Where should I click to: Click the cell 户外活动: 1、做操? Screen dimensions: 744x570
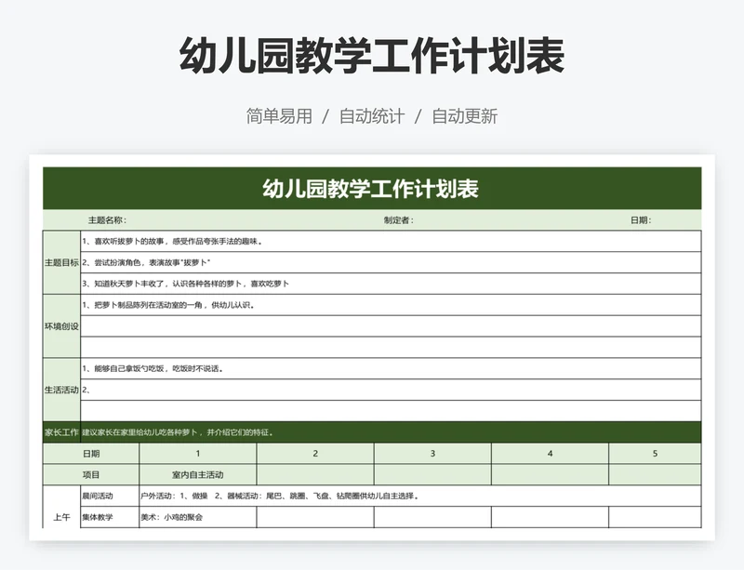click(x=420, y=496)
